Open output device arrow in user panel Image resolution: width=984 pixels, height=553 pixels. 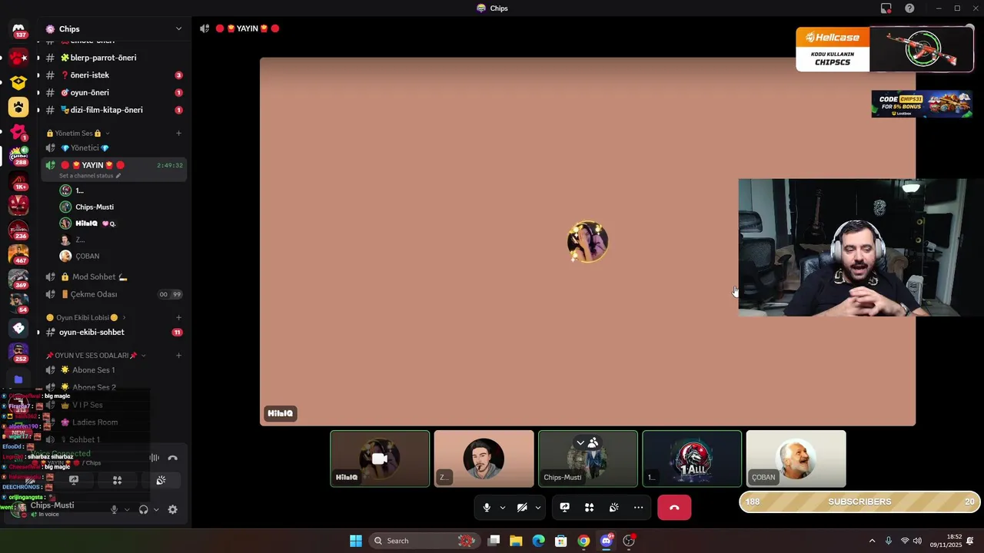(156, 509)
